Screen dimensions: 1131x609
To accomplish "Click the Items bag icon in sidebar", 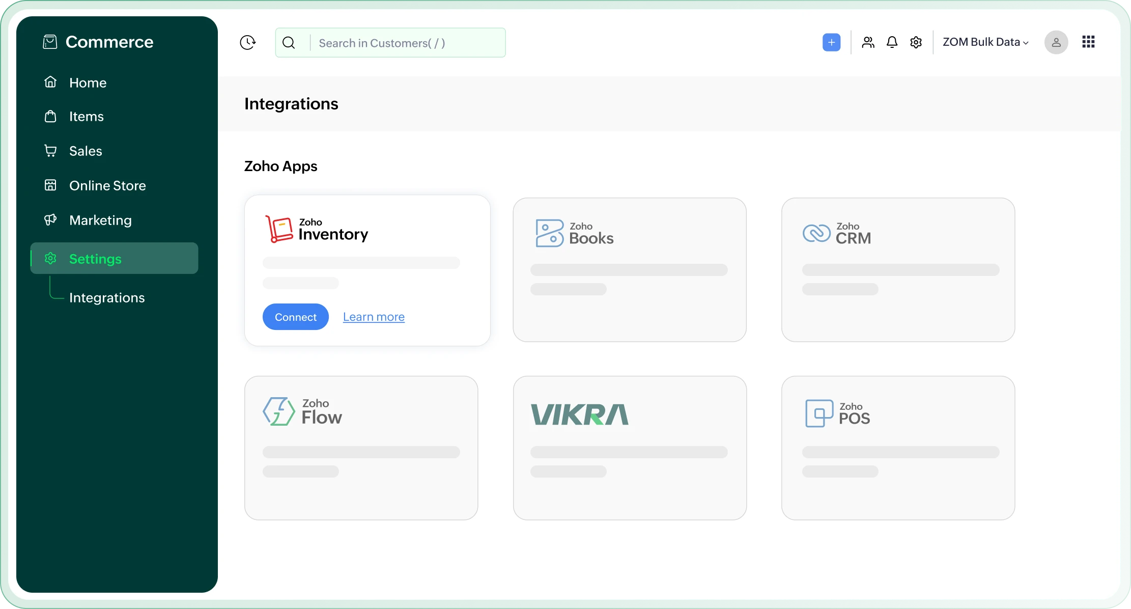I will tap(50, 116).
